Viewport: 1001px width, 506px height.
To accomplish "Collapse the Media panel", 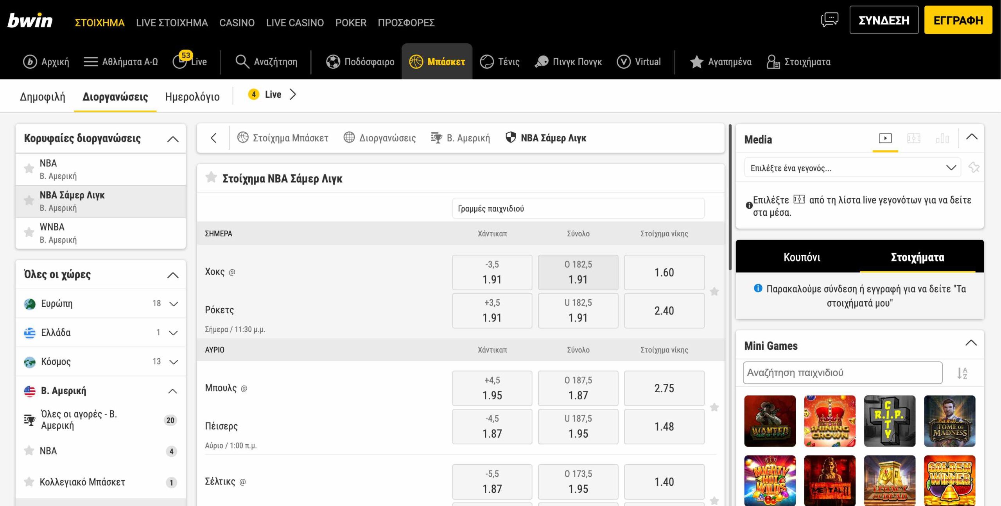I will click(972, 137).
